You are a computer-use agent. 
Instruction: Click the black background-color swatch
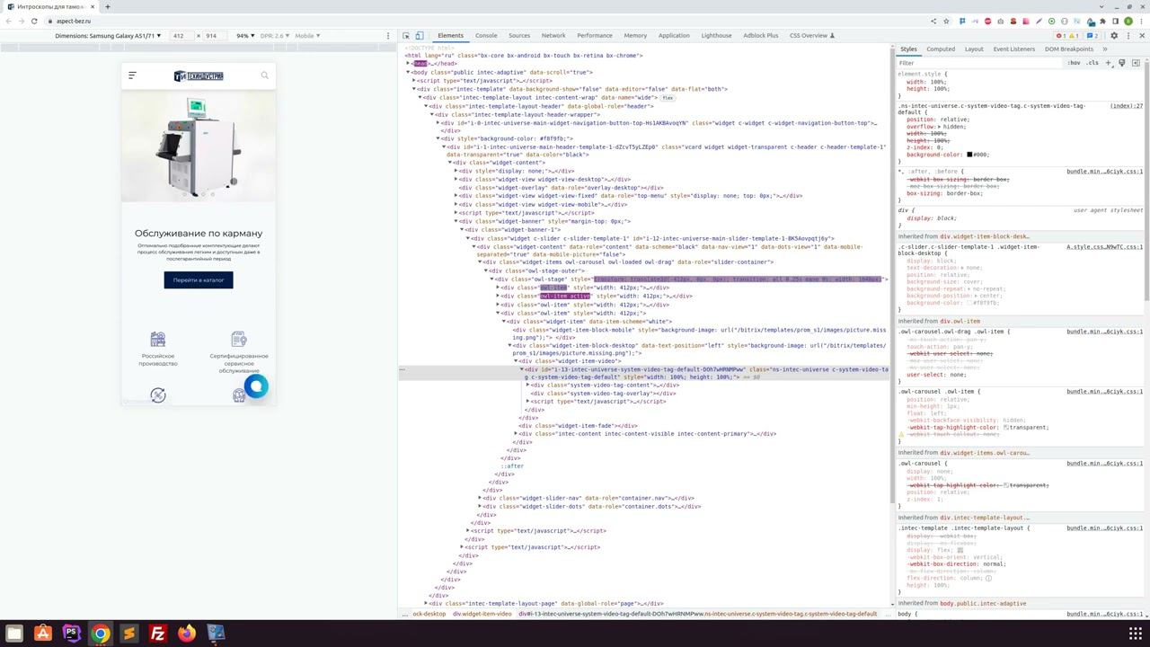(x=969, y=155)
